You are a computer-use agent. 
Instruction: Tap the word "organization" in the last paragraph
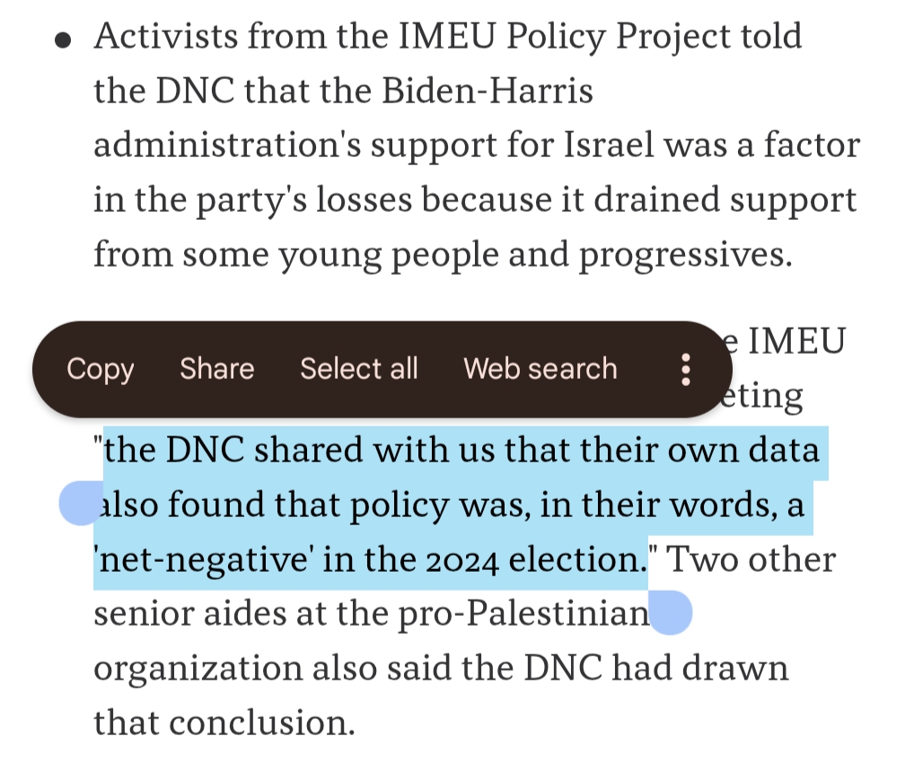pyautogui.click(x=198, y=669)
